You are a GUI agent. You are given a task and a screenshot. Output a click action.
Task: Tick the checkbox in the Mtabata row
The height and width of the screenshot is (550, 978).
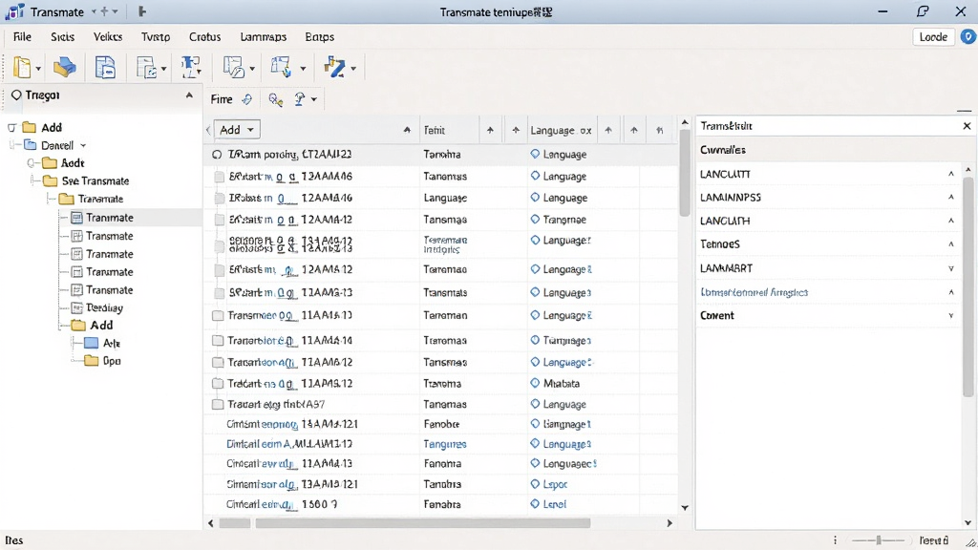point(218,383)
